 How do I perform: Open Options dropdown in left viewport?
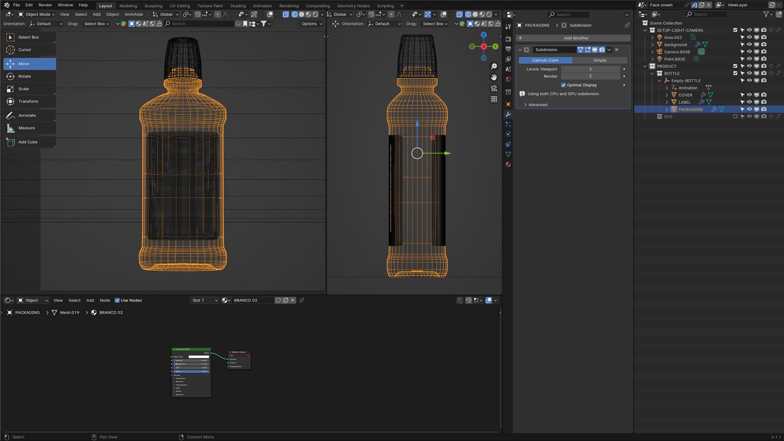(312, 24)
